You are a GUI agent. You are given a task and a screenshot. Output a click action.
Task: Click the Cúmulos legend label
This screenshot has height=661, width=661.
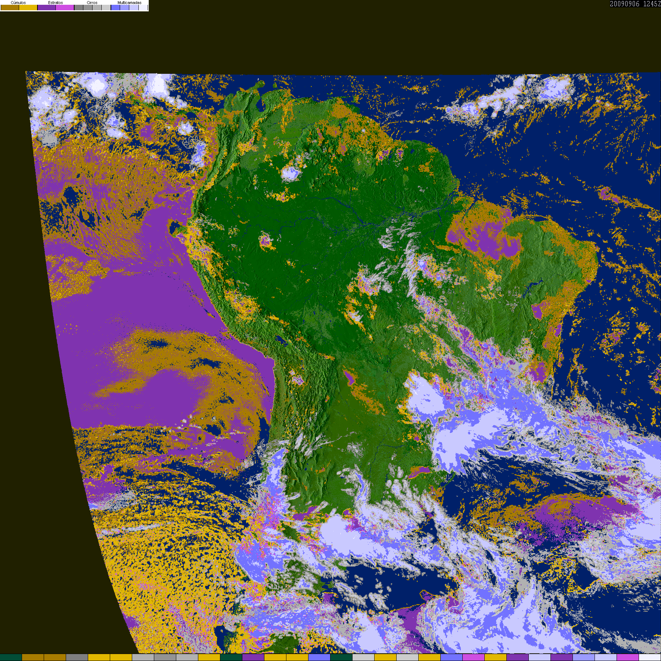click(x=18, y=3)
